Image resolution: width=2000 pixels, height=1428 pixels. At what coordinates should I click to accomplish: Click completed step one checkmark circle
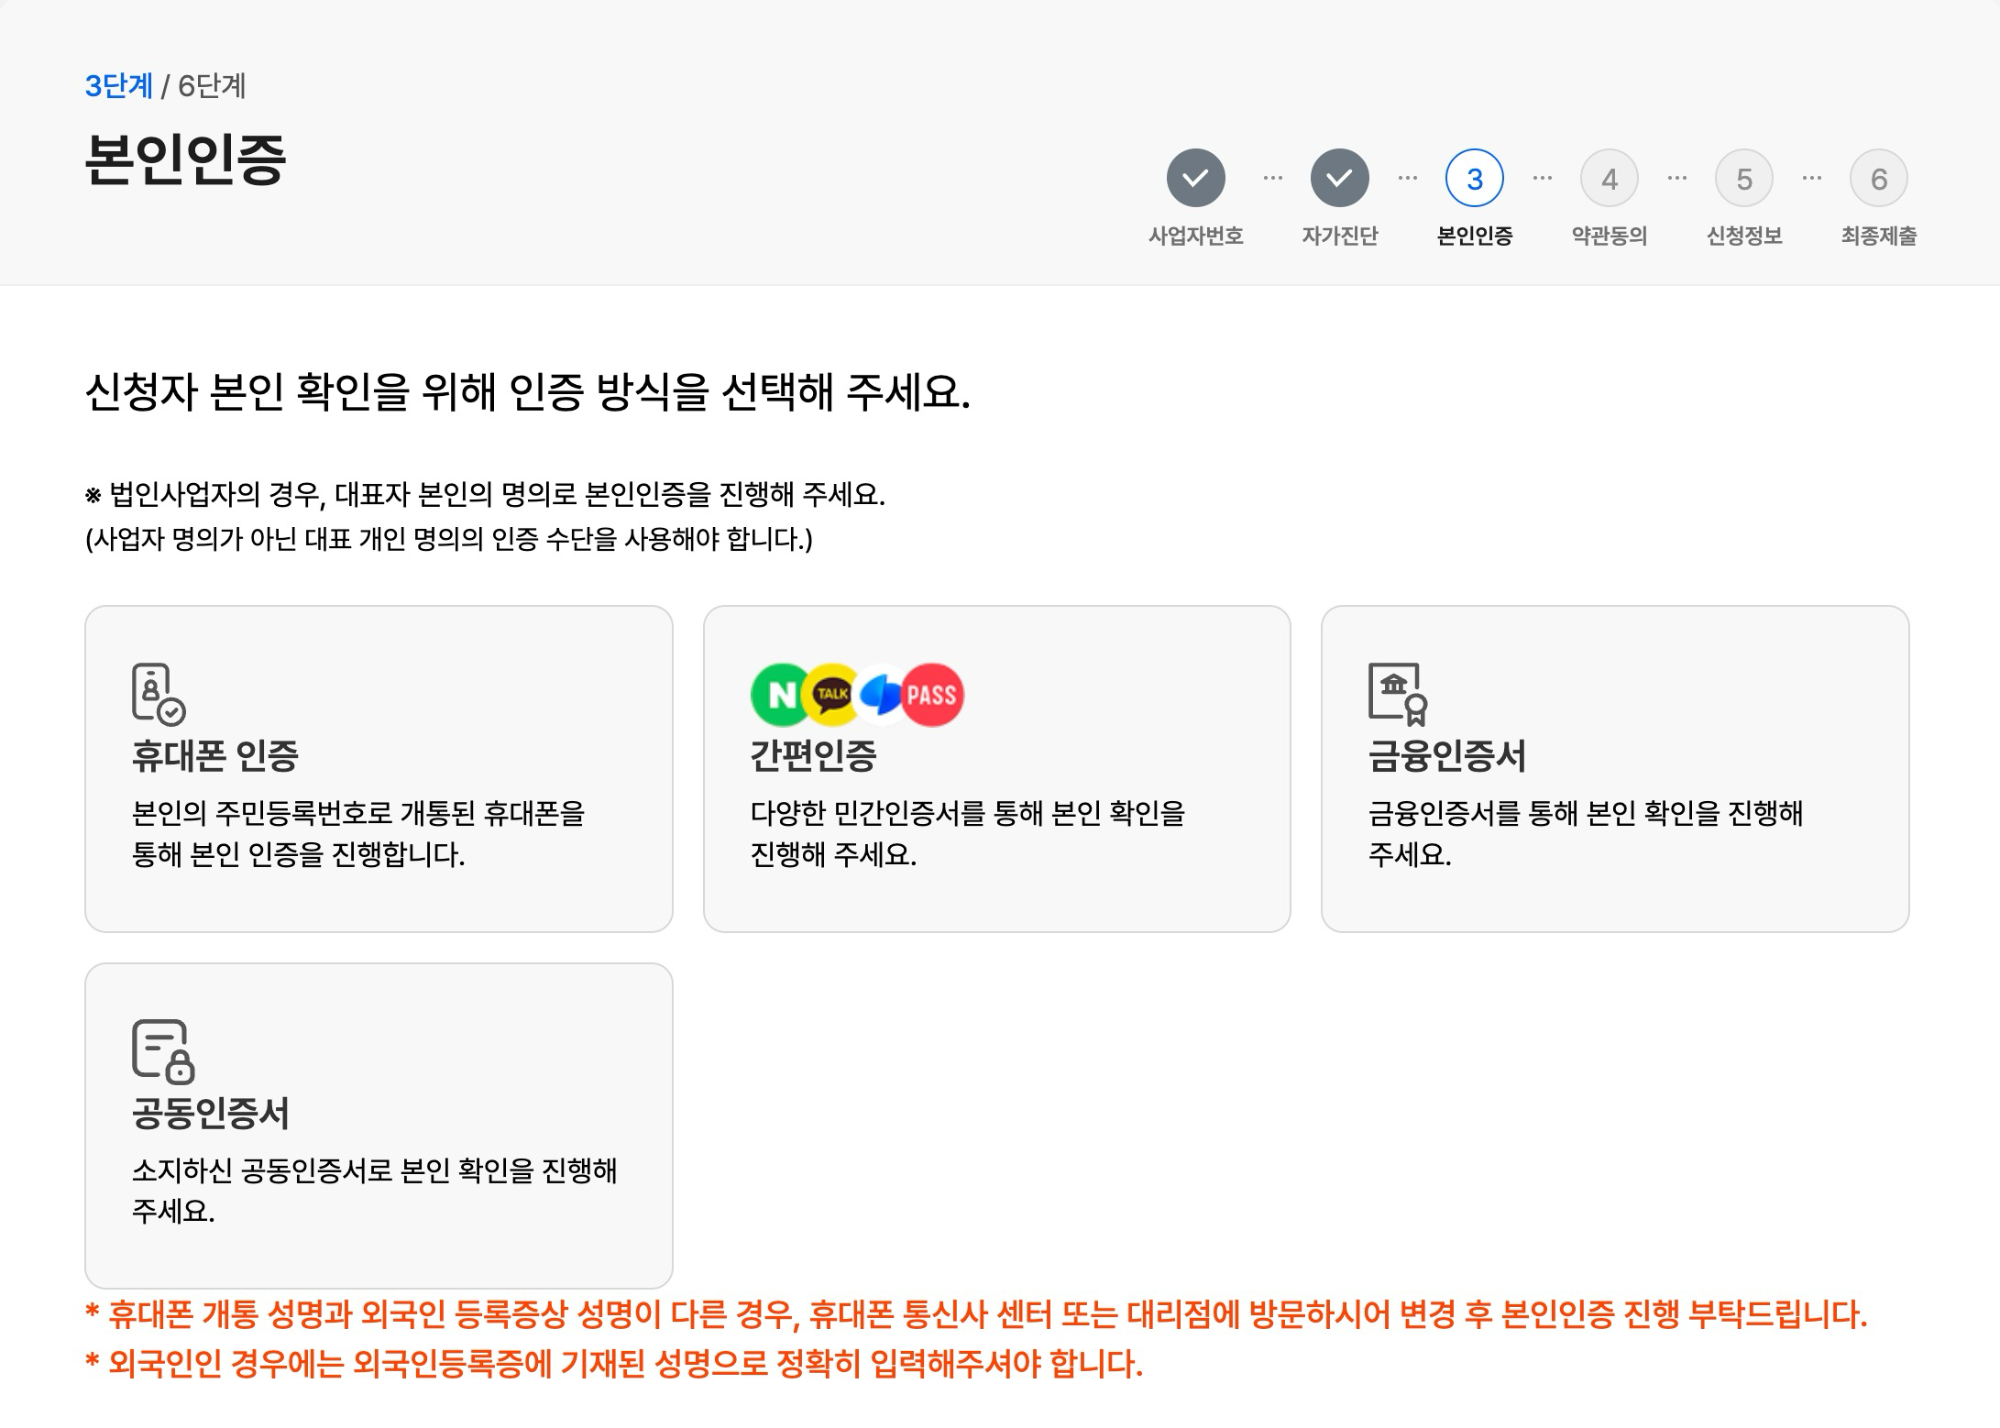(1195, 178)
